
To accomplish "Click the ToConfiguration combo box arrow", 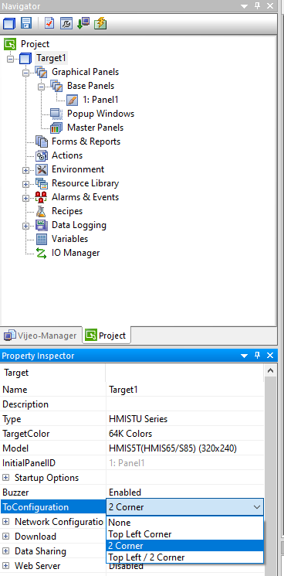I will pyautogui.click(x=256, y=507).
